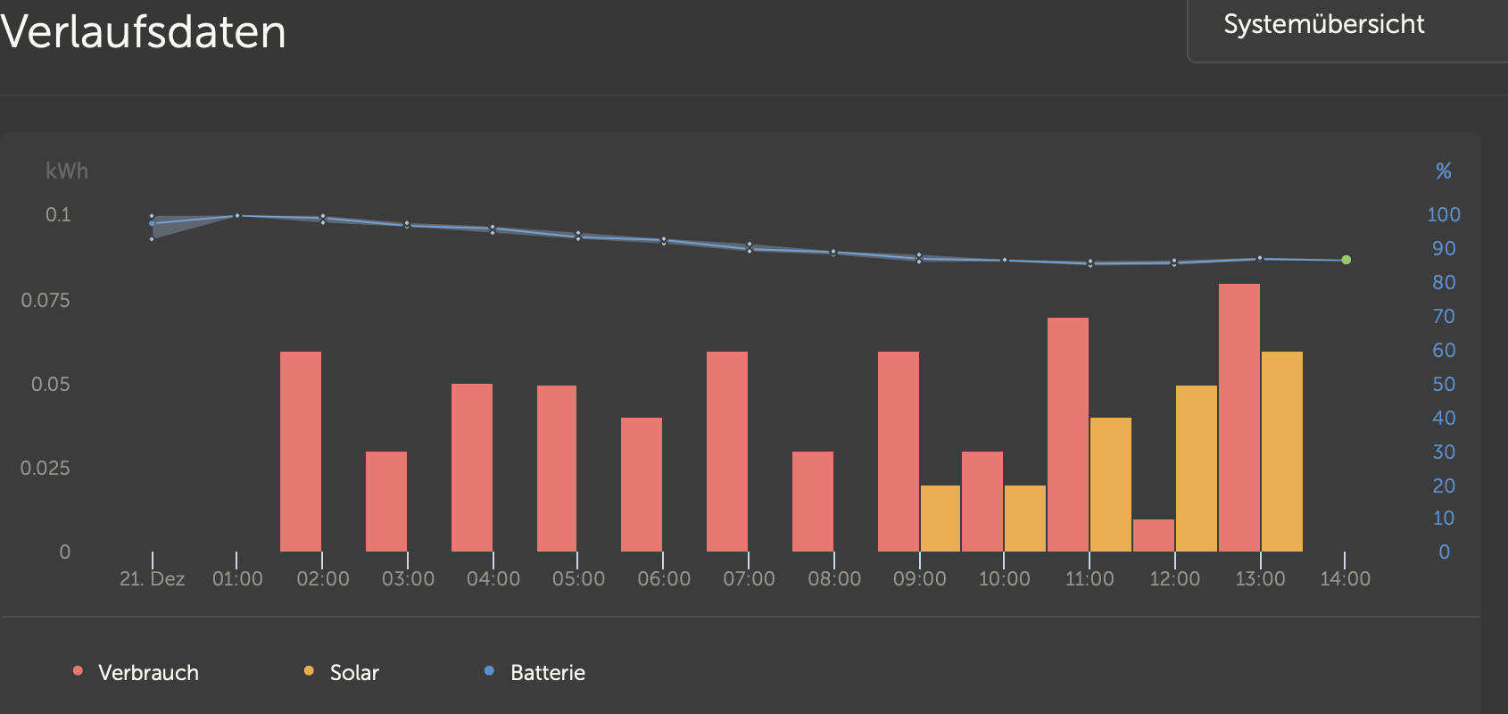Toggle the Batterie series legend label

547,673
